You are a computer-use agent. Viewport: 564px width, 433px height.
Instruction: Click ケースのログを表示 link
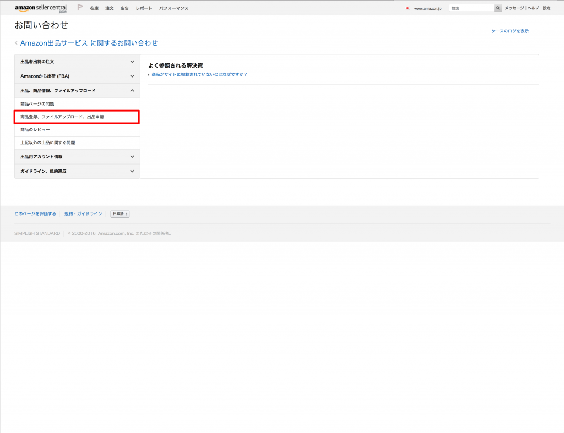(510, 31)
